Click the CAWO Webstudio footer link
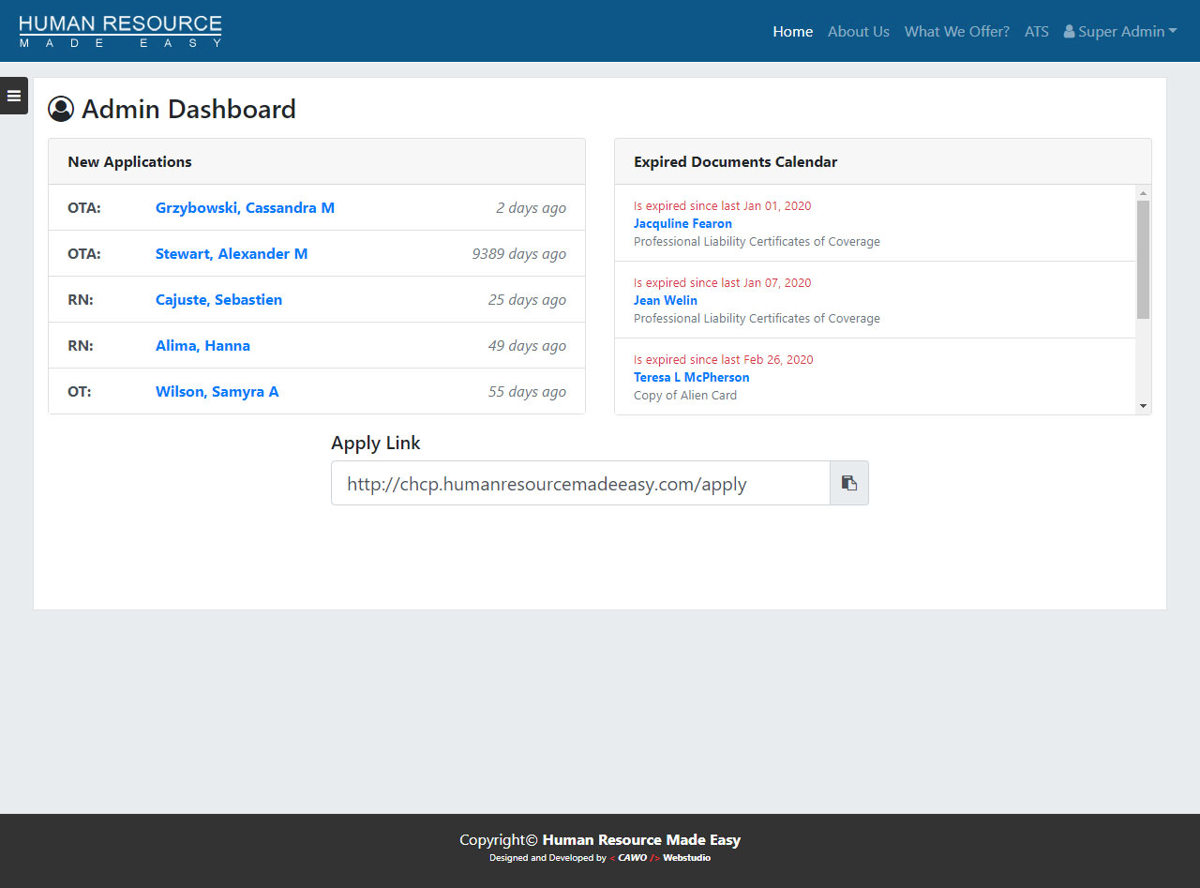 click(x=660, y=858)
